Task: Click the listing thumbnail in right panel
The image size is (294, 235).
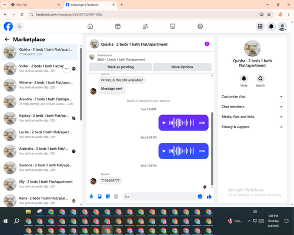Action: 252,48
